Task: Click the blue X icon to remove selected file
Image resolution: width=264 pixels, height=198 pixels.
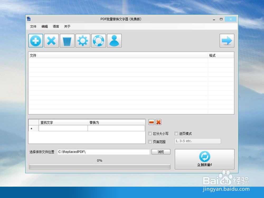Action: coord(51,40)
